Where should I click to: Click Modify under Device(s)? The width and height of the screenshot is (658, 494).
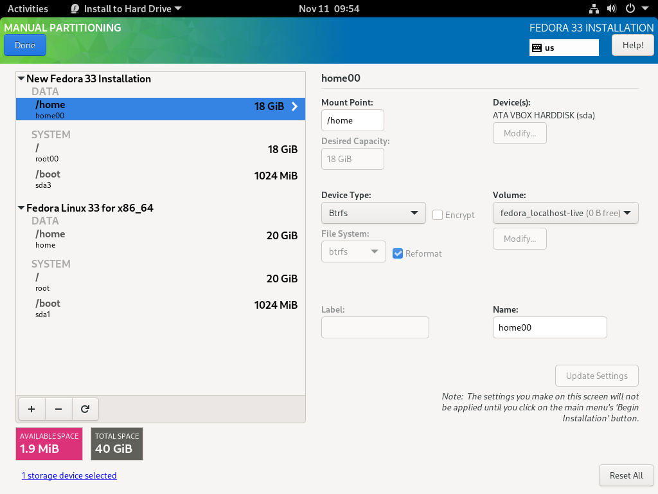(519, 134)
